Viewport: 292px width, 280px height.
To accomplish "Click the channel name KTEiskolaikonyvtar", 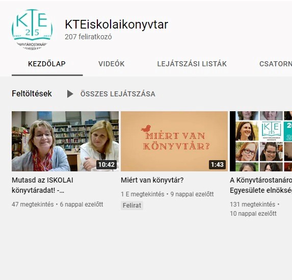I will point(116,24).
